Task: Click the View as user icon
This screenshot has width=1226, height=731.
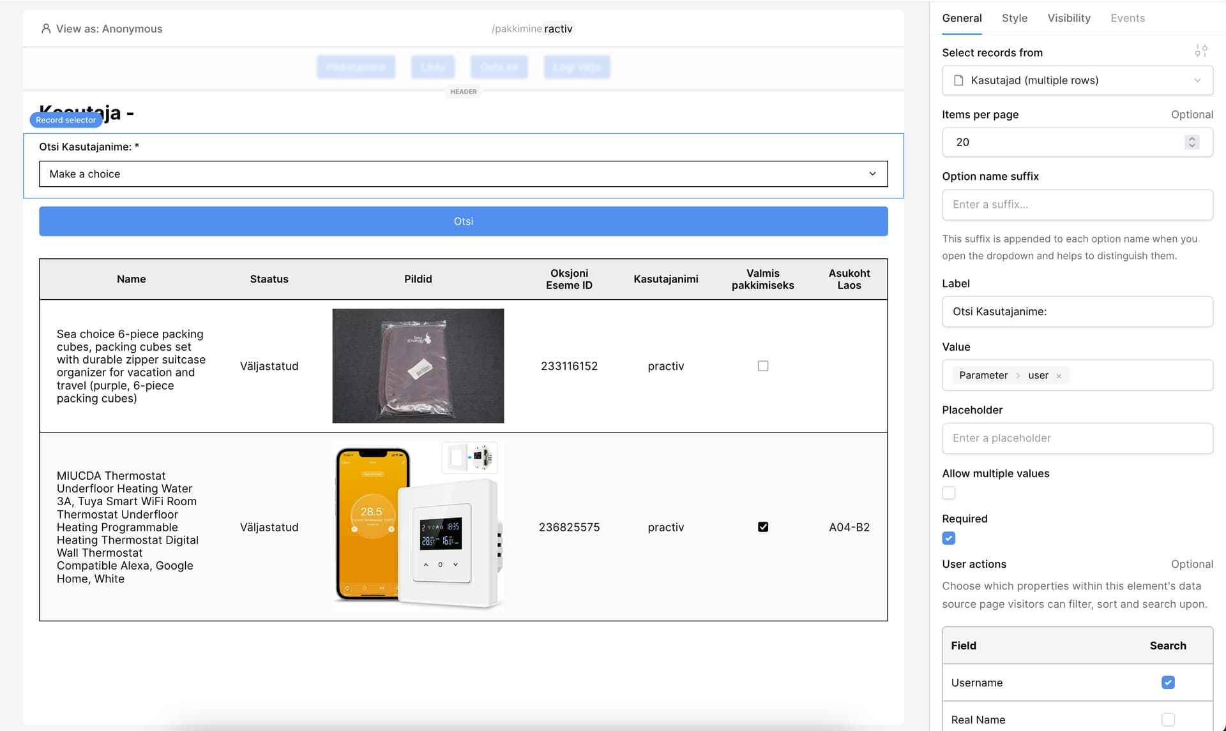Action: (46, 29)
